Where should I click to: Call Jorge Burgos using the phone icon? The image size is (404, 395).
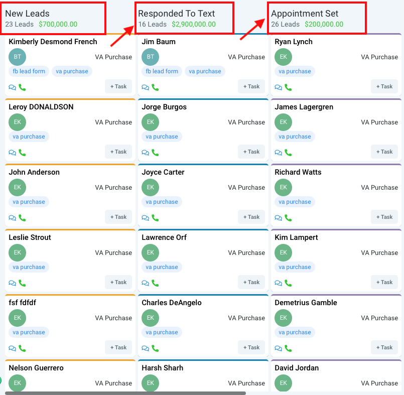point(155,153)
